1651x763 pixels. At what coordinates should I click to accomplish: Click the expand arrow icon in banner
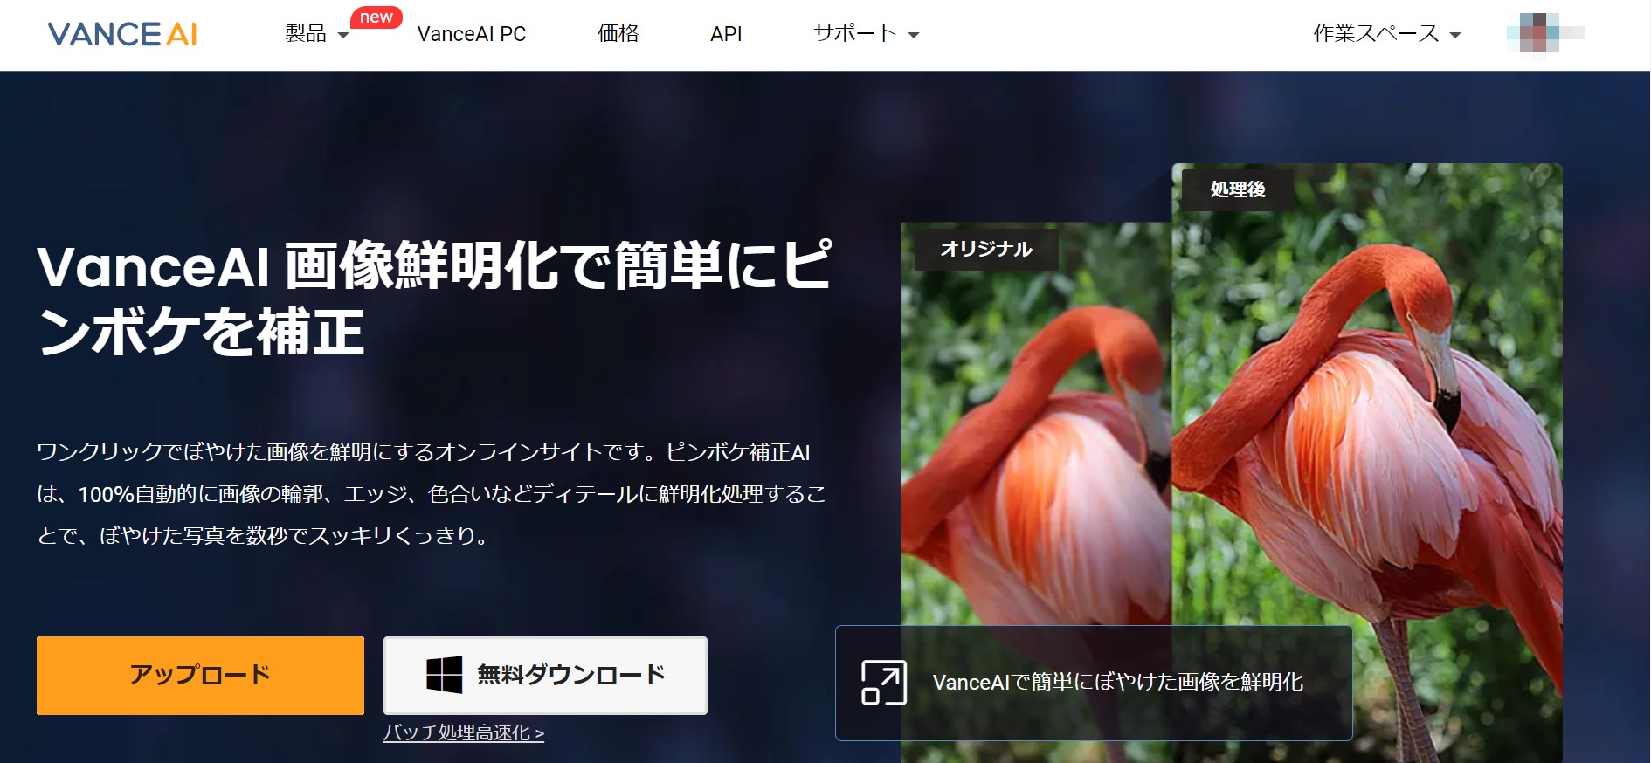(883, 683)
